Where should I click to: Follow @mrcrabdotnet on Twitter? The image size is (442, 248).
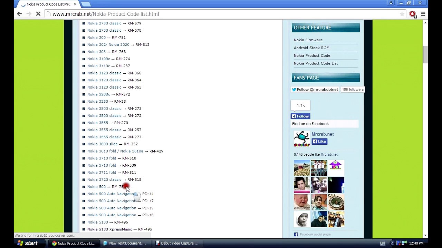[315, 90]
